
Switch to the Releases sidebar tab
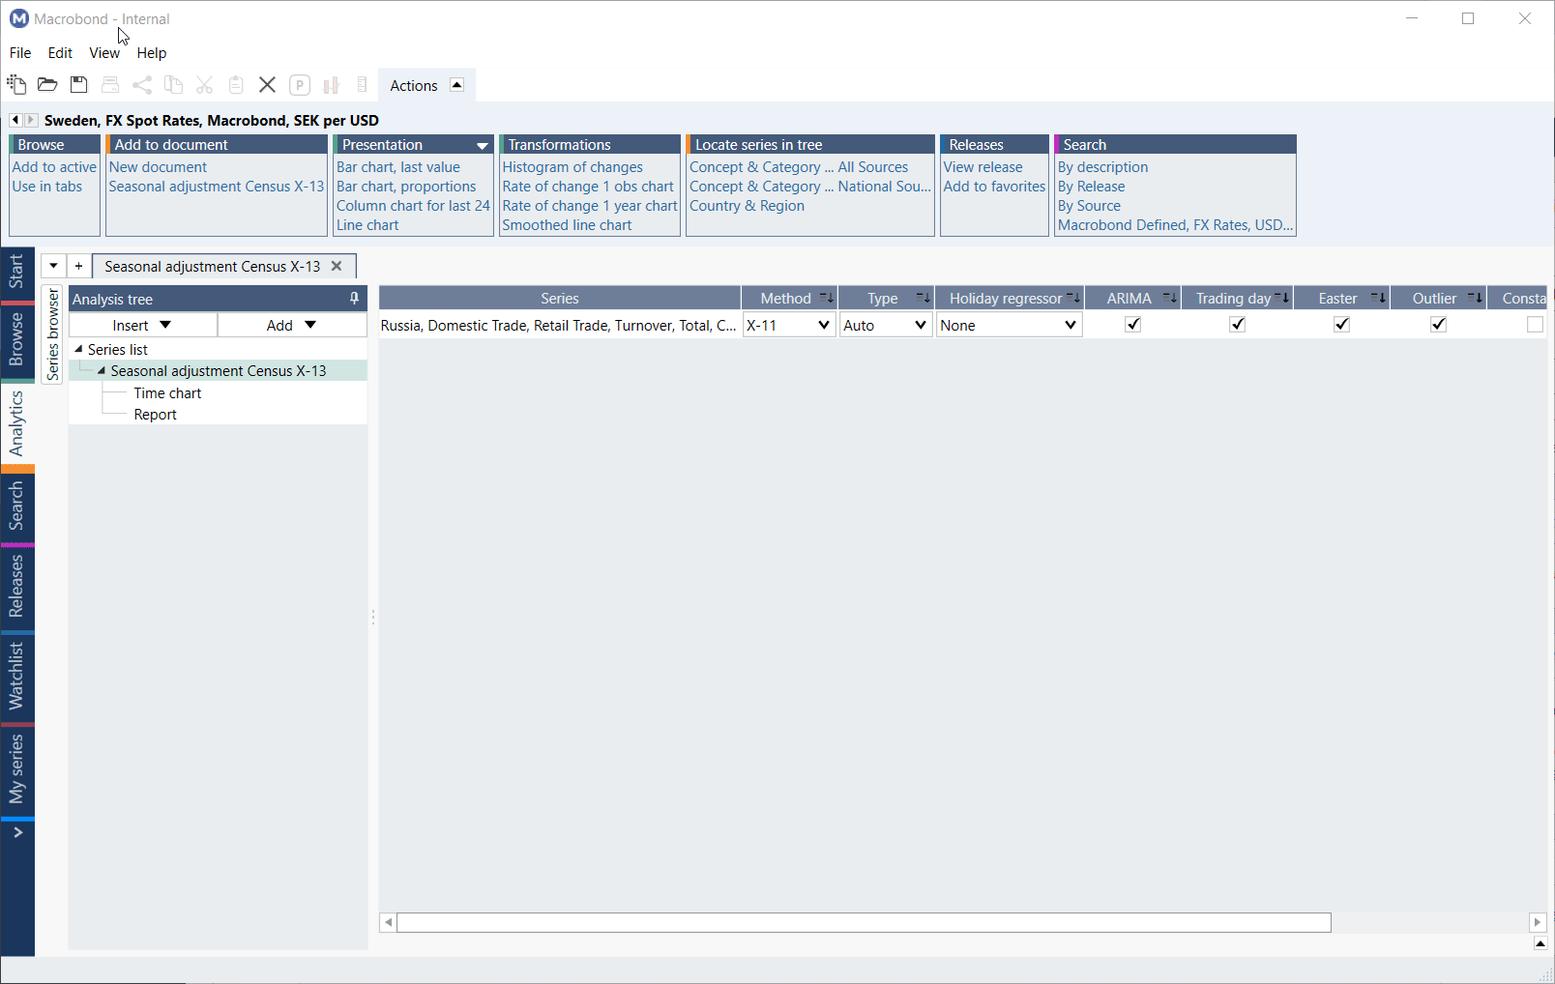tap(16, 587)
